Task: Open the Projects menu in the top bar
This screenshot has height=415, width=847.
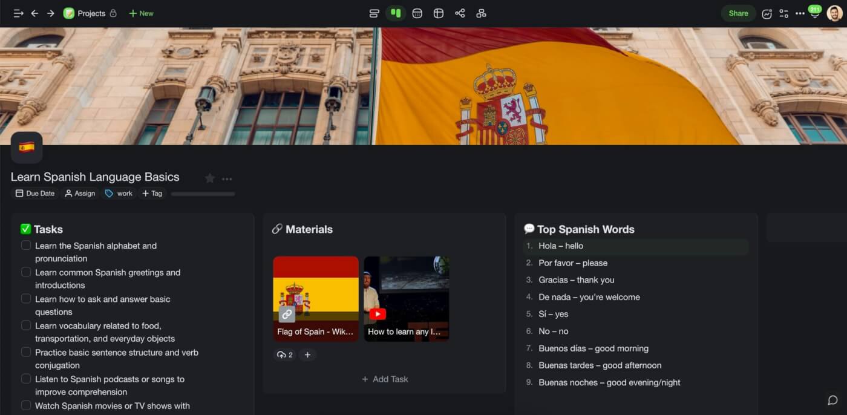Action: [x=86, y=13]
